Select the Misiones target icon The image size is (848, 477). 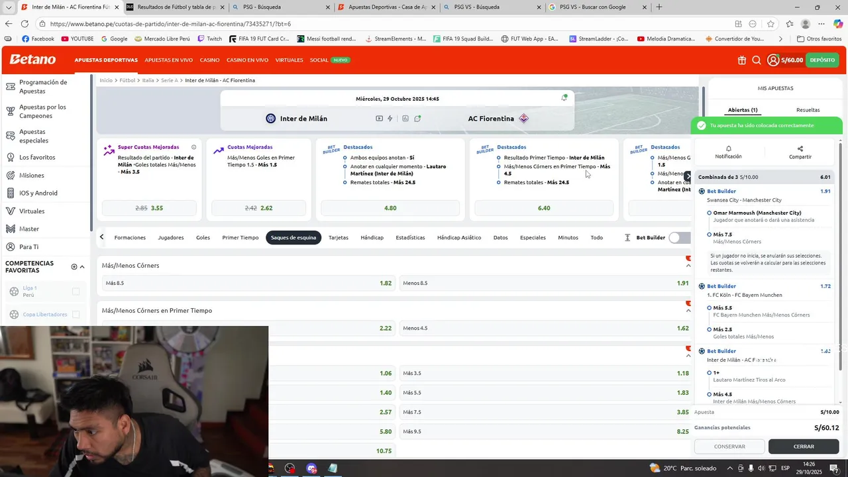pos(10,176)
